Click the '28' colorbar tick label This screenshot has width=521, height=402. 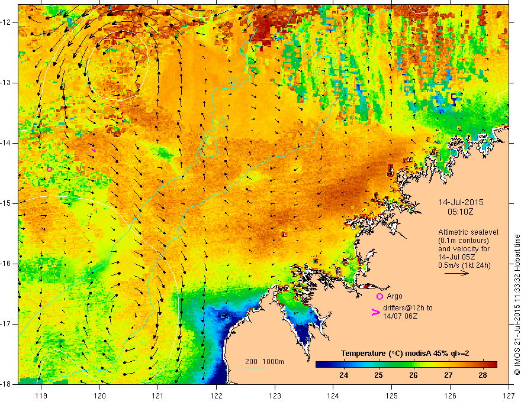click(x=483, y=375)
